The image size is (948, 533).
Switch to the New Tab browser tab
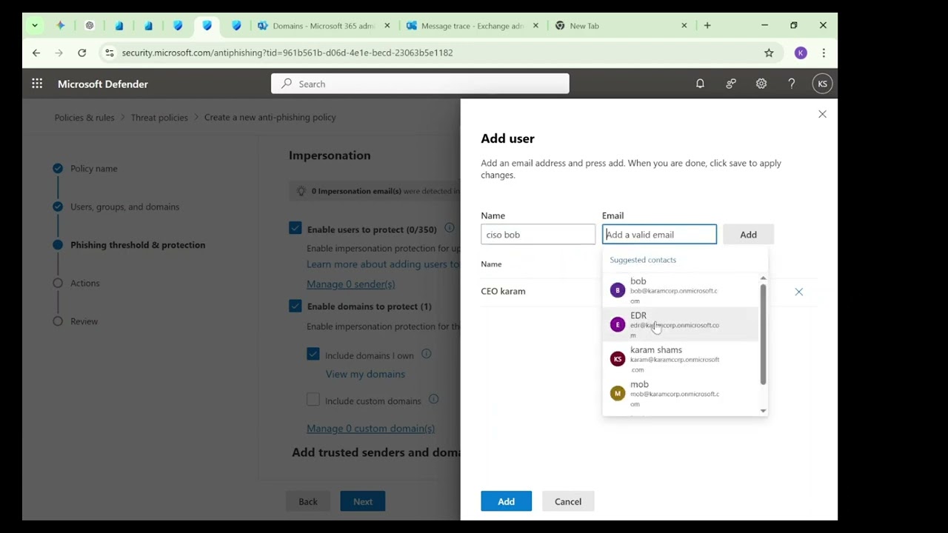point(621,26)
